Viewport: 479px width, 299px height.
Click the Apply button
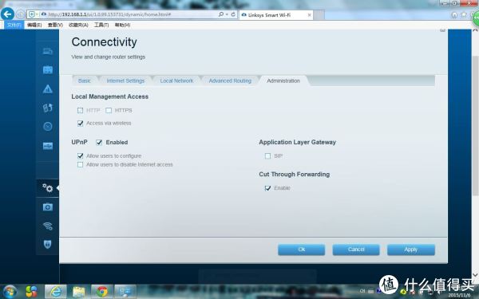click(x=411, y=250)
